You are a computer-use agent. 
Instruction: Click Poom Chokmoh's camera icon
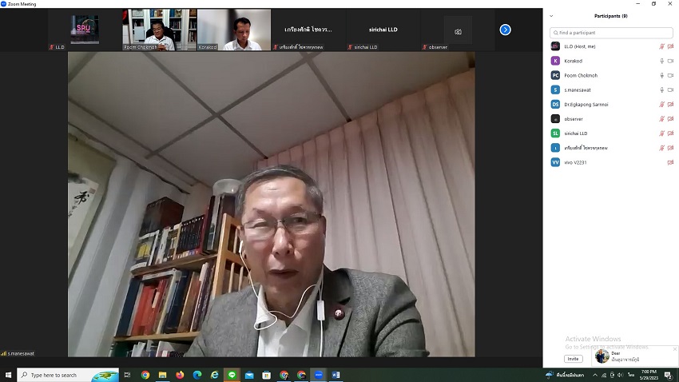tap(670, 75)
